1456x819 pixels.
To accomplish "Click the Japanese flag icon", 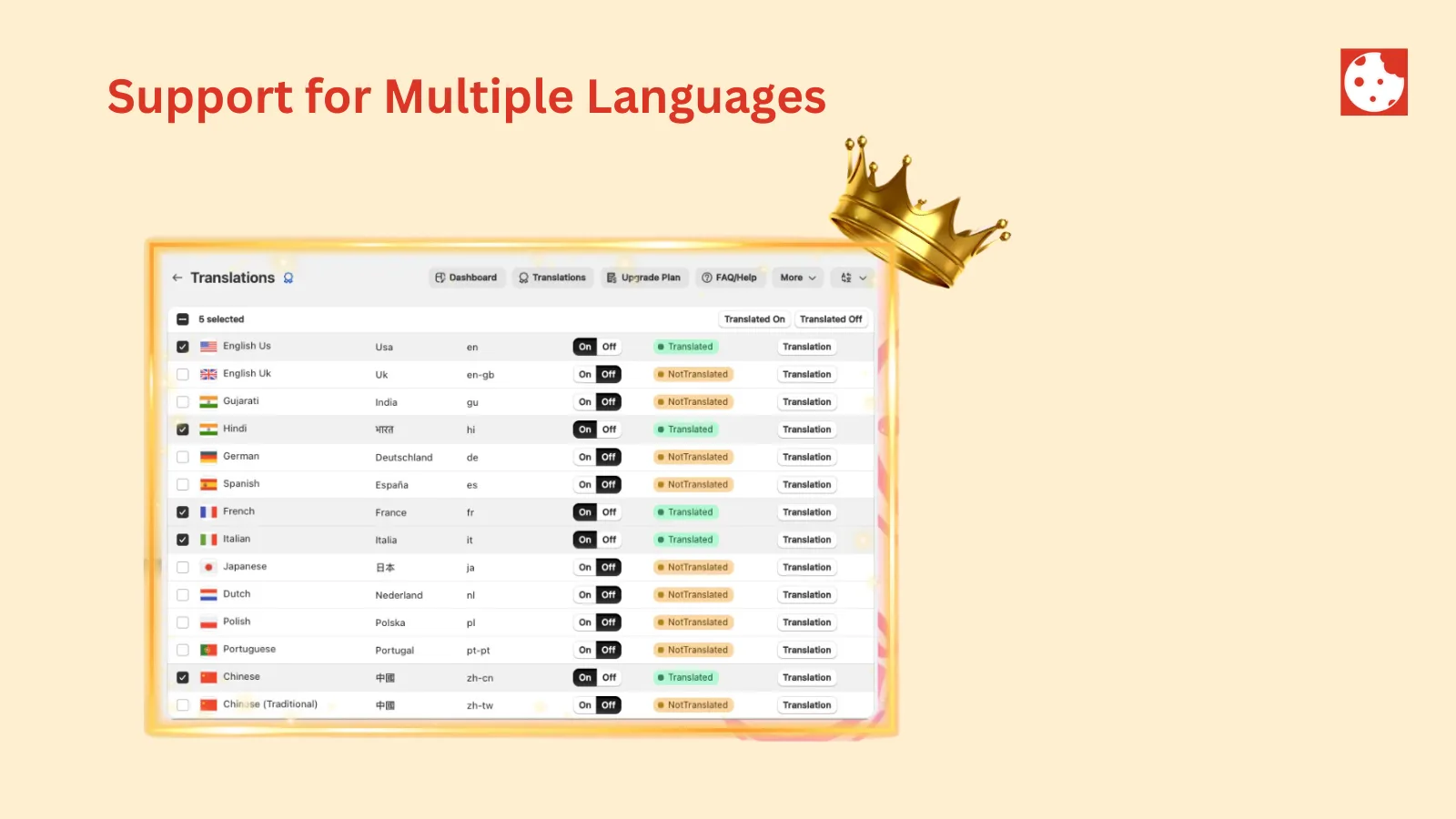I will (x=208, y=567).
